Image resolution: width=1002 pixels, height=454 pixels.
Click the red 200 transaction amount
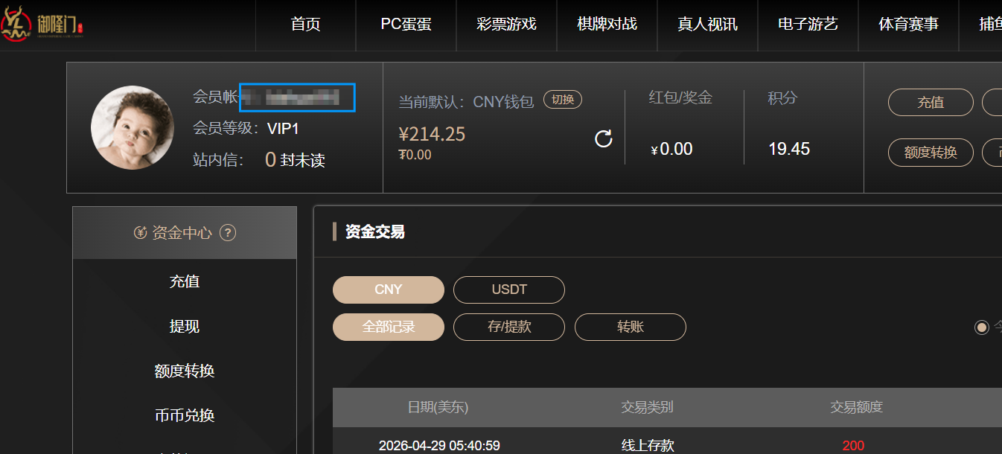coord(853,446)
